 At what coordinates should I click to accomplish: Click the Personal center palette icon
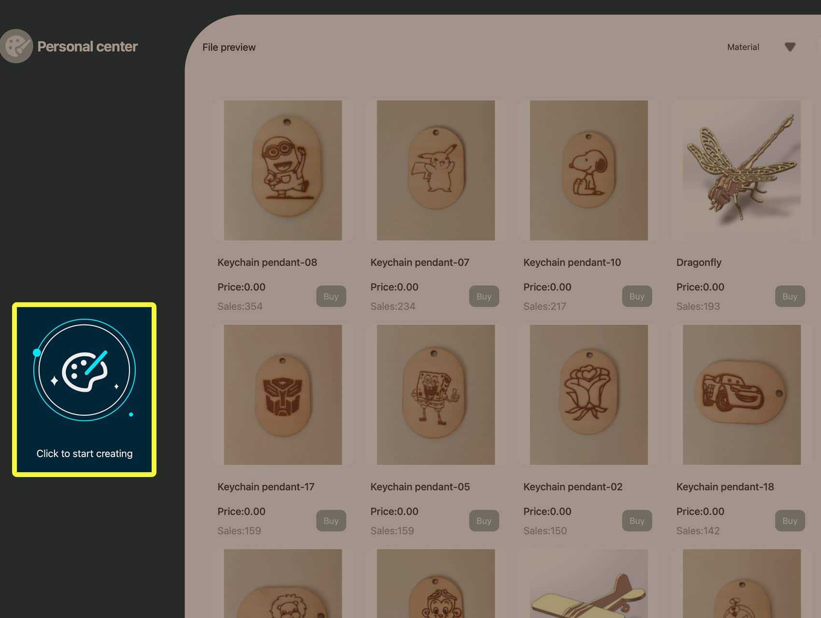click(16, 46)
